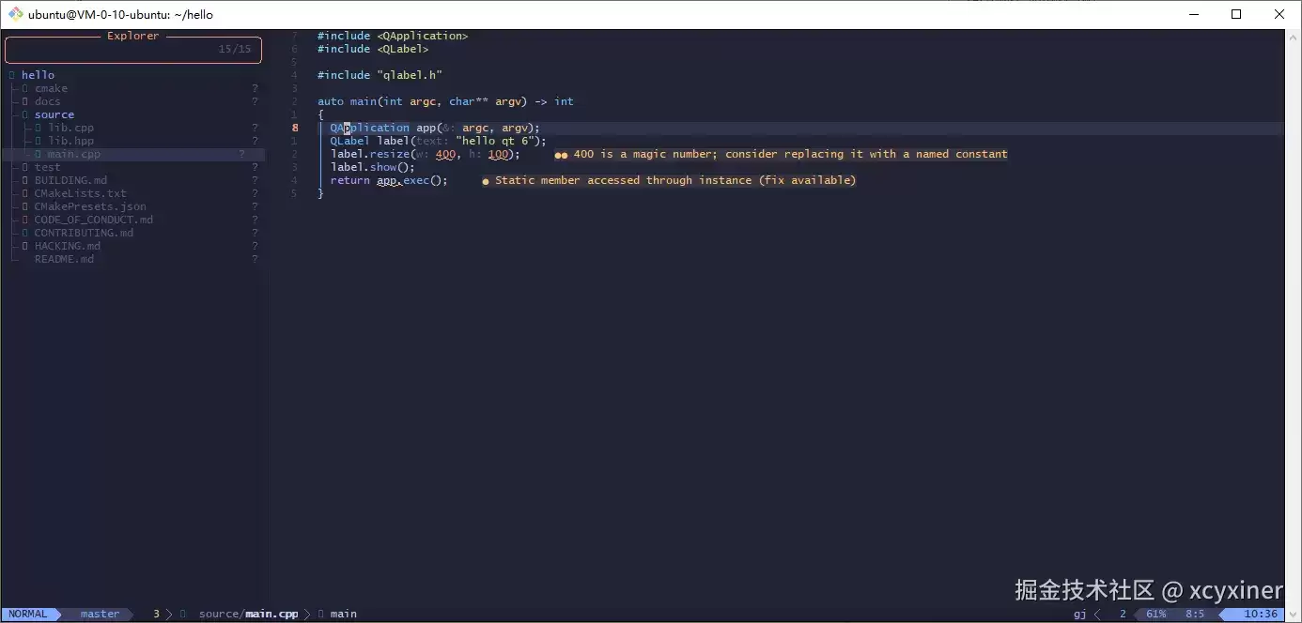Click the 8:5 cursor position indicator
Viewport: 1302px width, 623px height.
[x=1194, y=614]
